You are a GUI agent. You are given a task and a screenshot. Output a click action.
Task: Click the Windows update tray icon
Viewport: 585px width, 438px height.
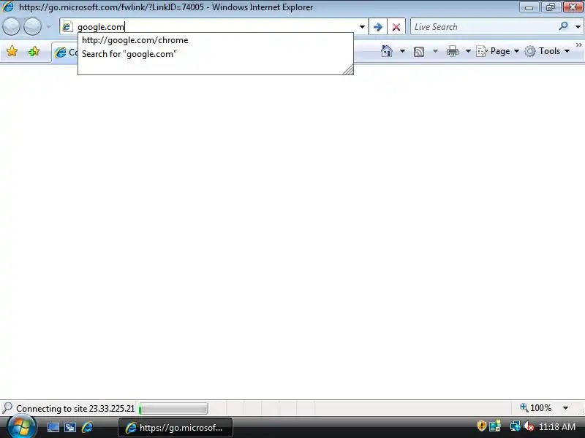[x=496, y=426]
